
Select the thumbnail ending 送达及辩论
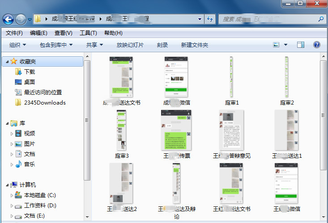tap(176, 183)
